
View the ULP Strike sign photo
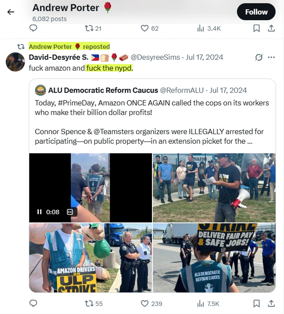click(x=91, y=258)
